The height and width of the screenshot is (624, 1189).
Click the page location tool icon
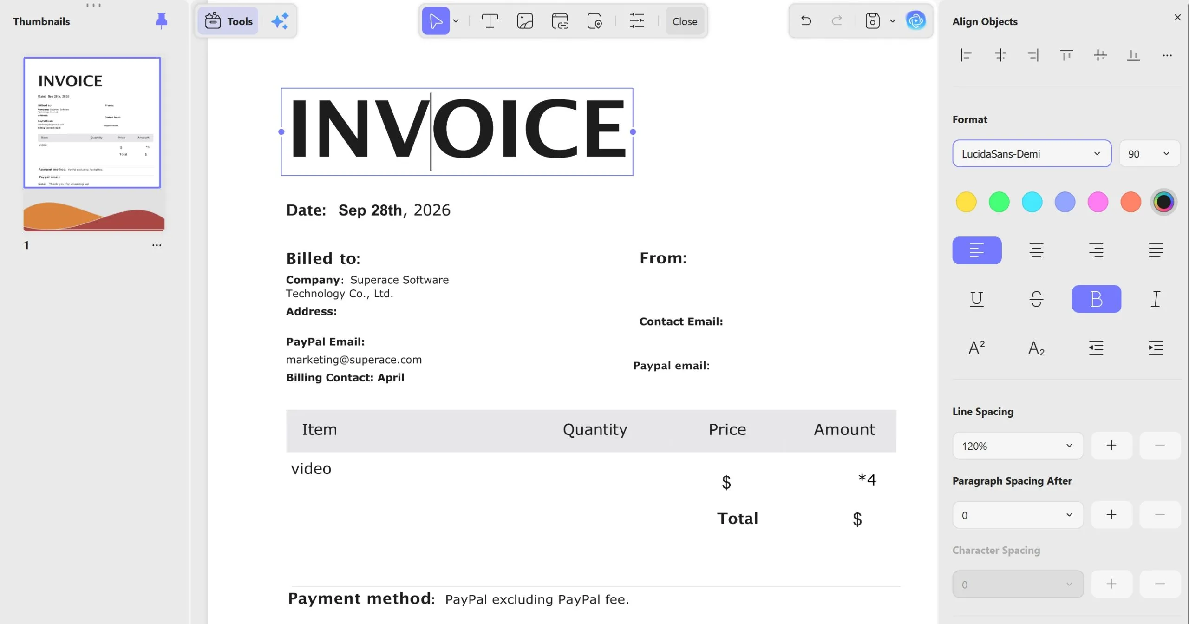click(594, 21)
